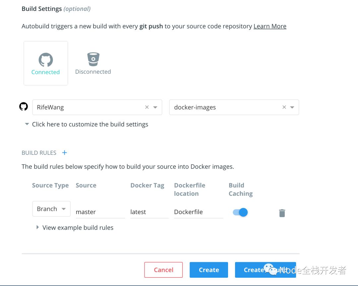Clear the docker-images repository selection
Screen dimensions: 358x286
coord(284,107)
